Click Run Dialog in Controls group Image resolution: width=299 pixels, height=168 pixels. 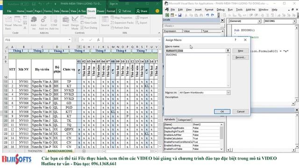coord(89,28)
